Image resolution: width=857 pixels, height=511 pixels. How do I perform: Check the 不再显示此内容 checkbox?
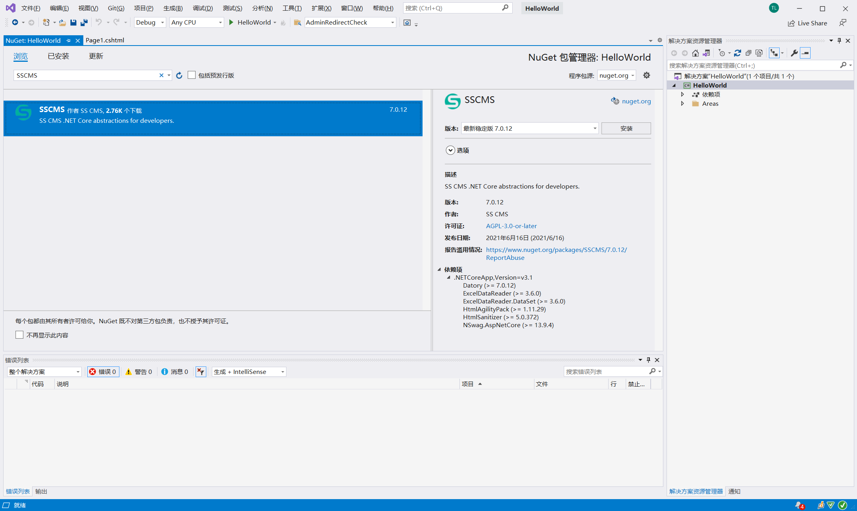[x=19, y=335]
